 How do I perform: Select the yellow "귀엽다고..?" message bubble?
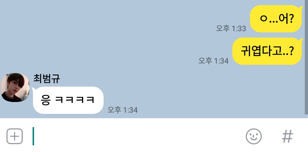[x=267, y=51]
